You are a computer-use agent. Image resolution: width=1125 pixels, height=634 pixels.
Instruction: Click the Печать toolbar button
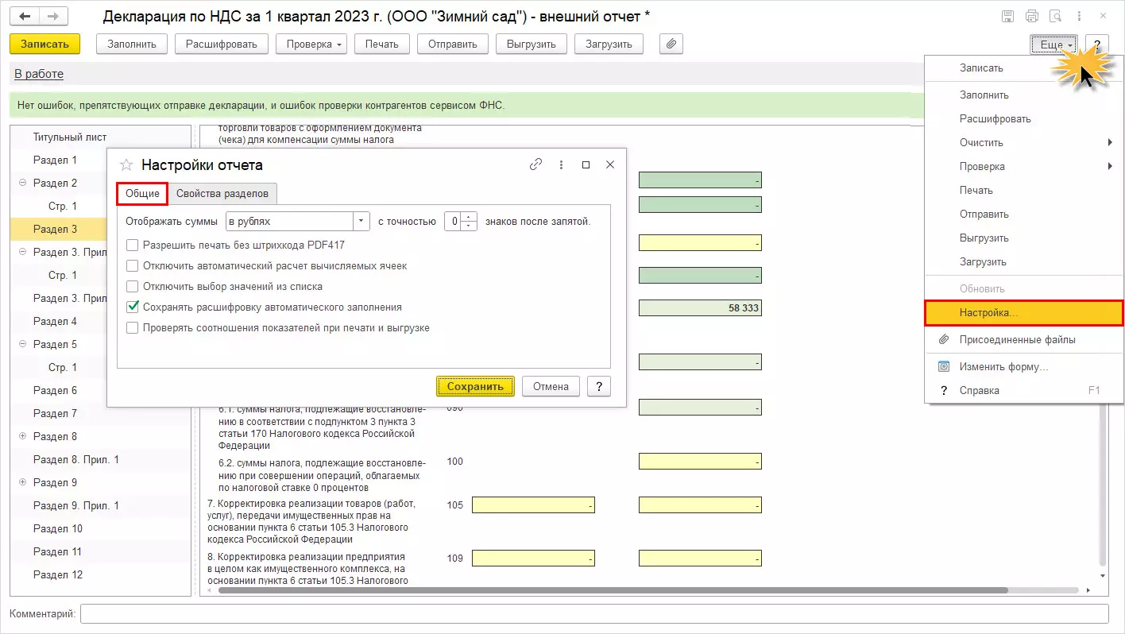(382, 44)
